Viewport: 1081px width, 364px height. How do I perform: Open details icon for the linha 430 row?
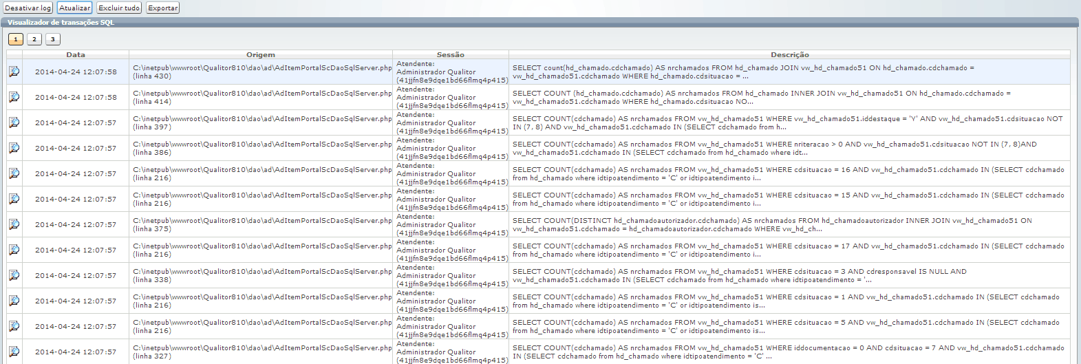pos(14,72)
